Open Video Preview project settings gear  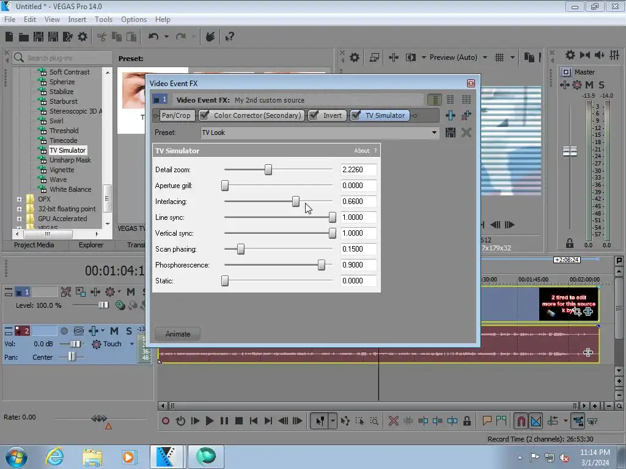(354, 57)
